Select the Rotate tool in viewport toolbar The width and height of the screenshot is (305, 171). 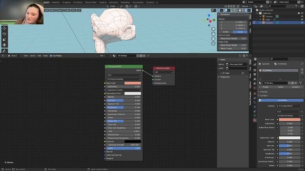click(4, 34)
